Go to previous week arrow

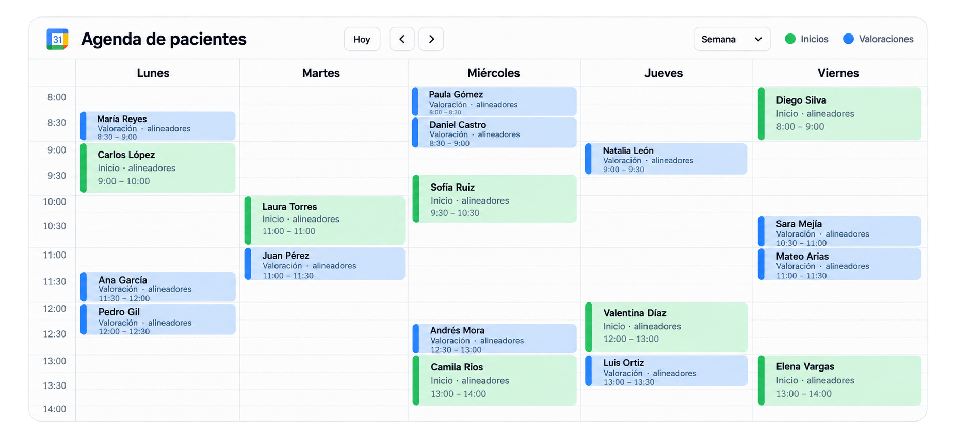pos(402,39)
